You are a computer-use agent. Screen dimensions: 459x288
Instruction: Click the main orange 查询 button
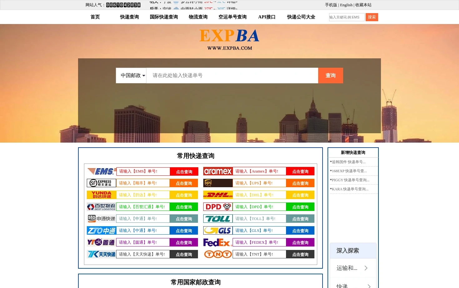tap(331, 76)
